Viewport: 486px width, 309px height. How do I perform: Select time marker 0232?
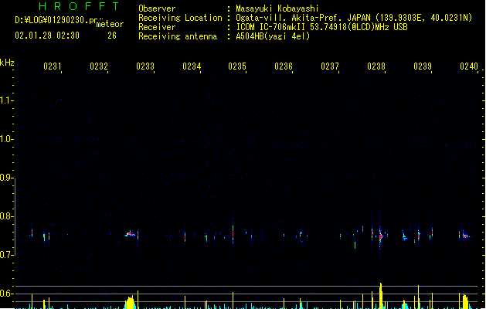99,66
